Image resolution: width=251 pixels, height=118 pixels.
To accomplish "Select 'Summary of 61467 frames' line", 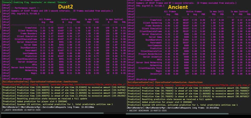I will [57, 11].
